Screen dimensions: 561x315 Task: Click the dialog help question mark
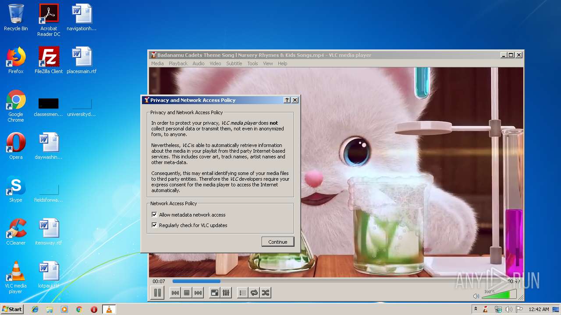pyautogui.click(x=287, y=100)
